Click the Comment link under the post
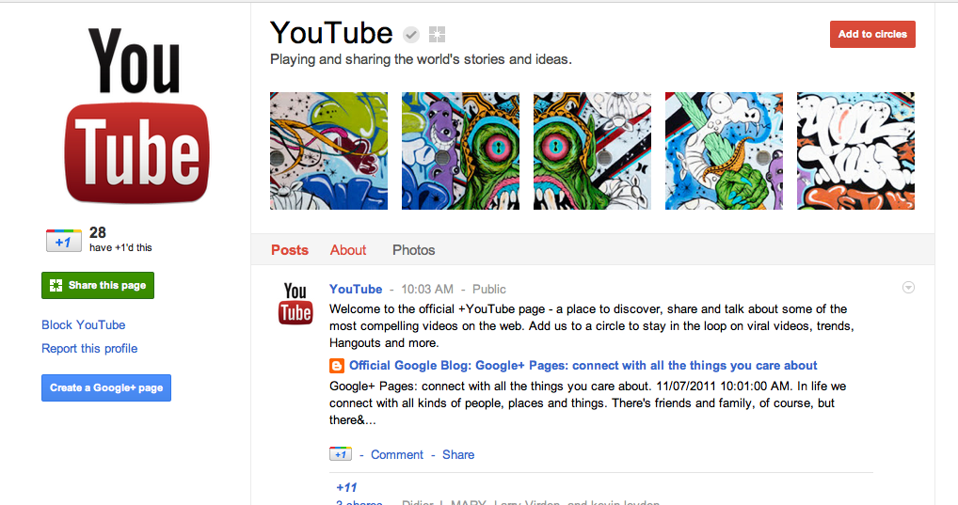The image size is (958, 505). tap(396, 454)
